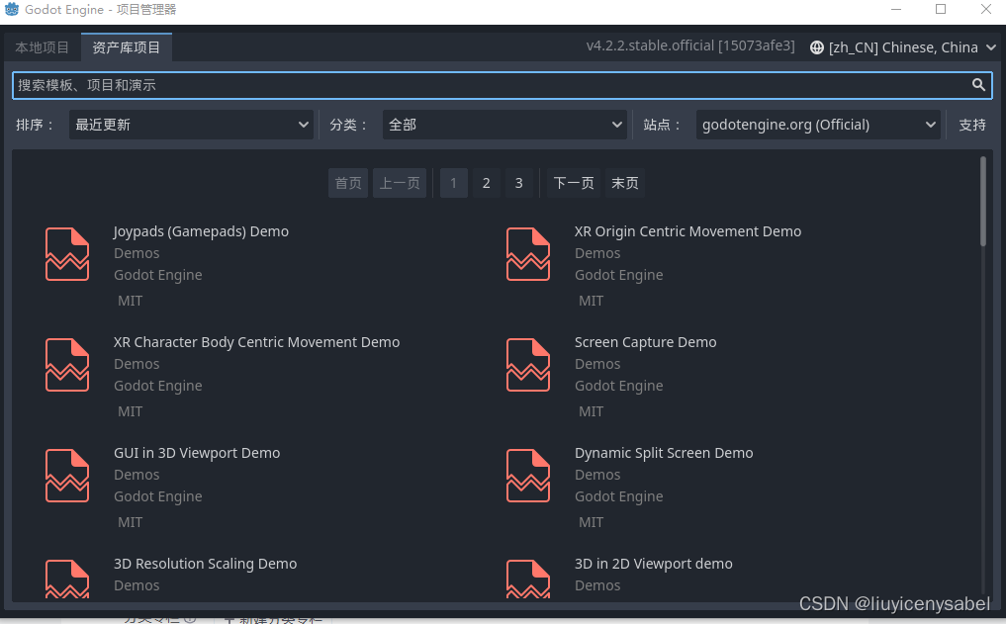Open GUI in 3D Viewport Demo title
The image size is (1006, 624).
(x=197, y=453)
